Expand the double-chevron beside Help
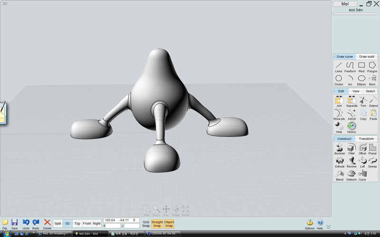This screenshot has width=380, height=237. (328, 227)
